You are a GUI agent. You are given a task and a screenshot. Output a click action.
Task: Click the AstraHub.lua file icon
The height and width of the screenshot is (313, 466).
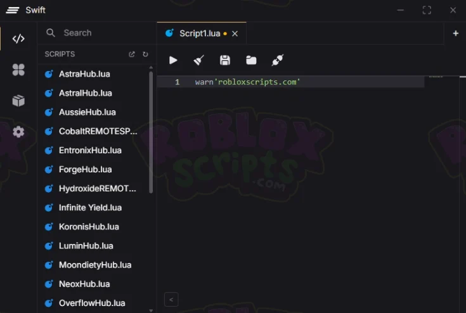(x=49, y=74)
